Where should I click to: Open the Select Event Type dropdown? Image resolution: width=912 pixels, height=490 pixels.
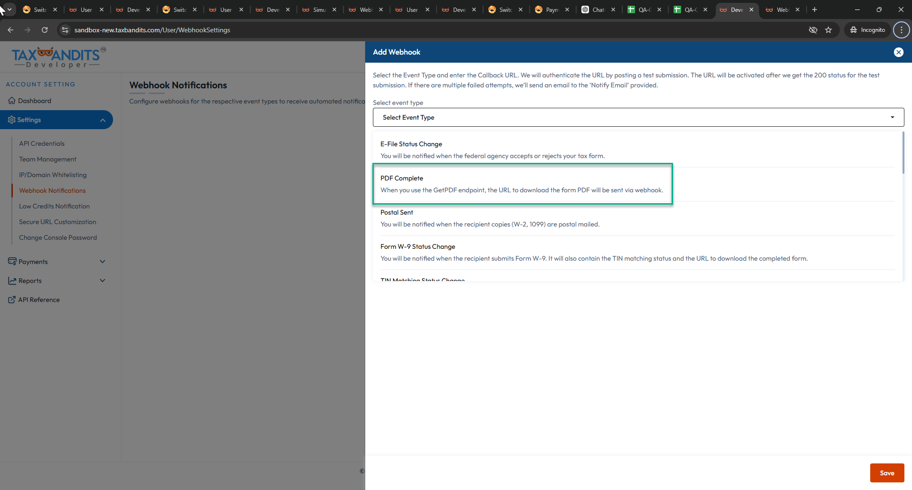coord(638,117)
